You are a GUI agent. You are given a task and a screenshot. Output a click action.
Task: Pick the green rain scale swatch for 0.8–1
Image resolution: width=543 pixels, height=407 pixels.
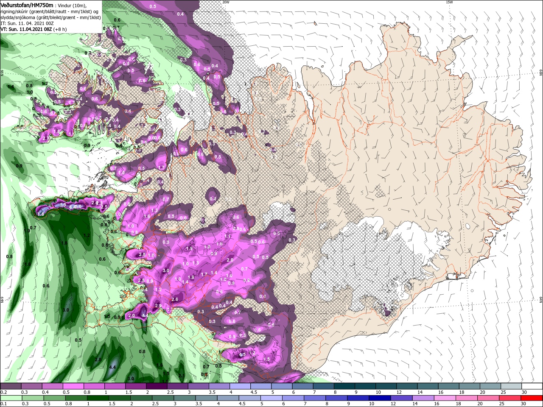point(76,398)
